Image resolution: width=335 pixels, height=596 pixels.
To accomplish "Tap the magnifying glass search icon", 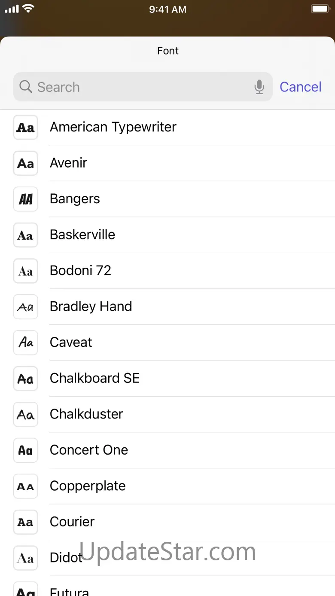I will coord(26,87).
